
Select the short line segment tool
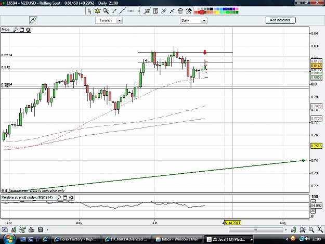[x=114, y=11]
